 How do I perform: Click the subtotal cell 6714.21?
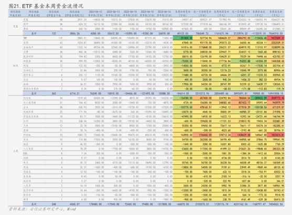(74, 93)
